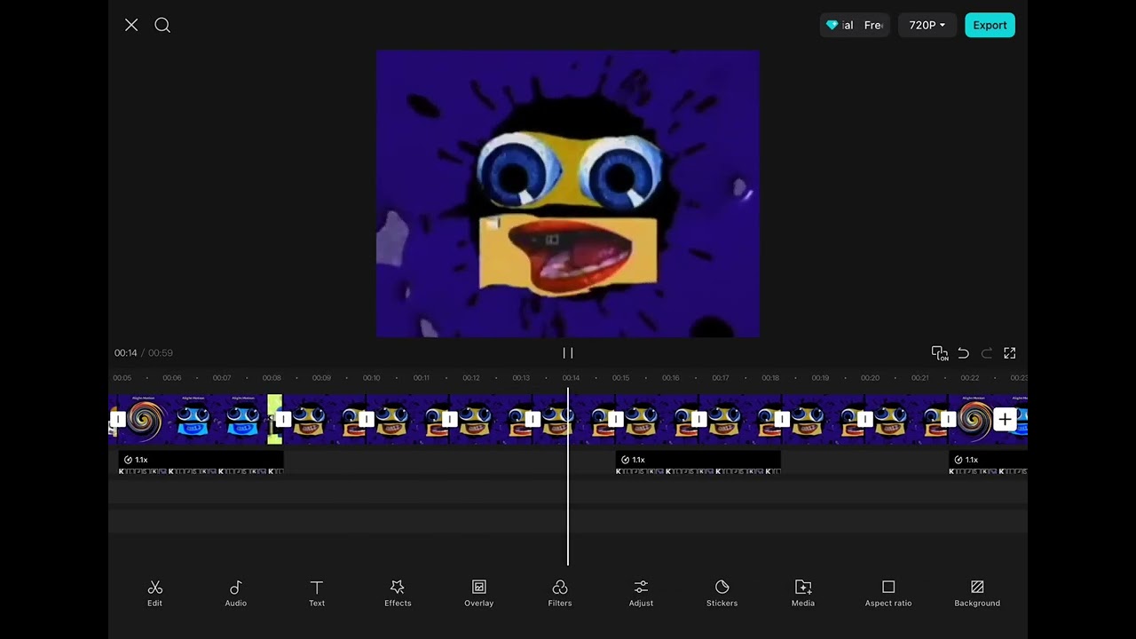The width and height of the screenshot is (1136, 639).
Task: Open the Aspect ratio tool
Action: click(x=888, y=593)
